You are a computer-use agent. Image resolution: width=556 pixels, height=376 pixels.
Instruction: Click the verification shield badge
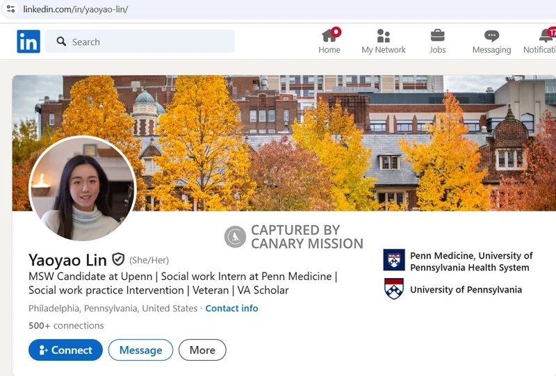click(118, 259)
